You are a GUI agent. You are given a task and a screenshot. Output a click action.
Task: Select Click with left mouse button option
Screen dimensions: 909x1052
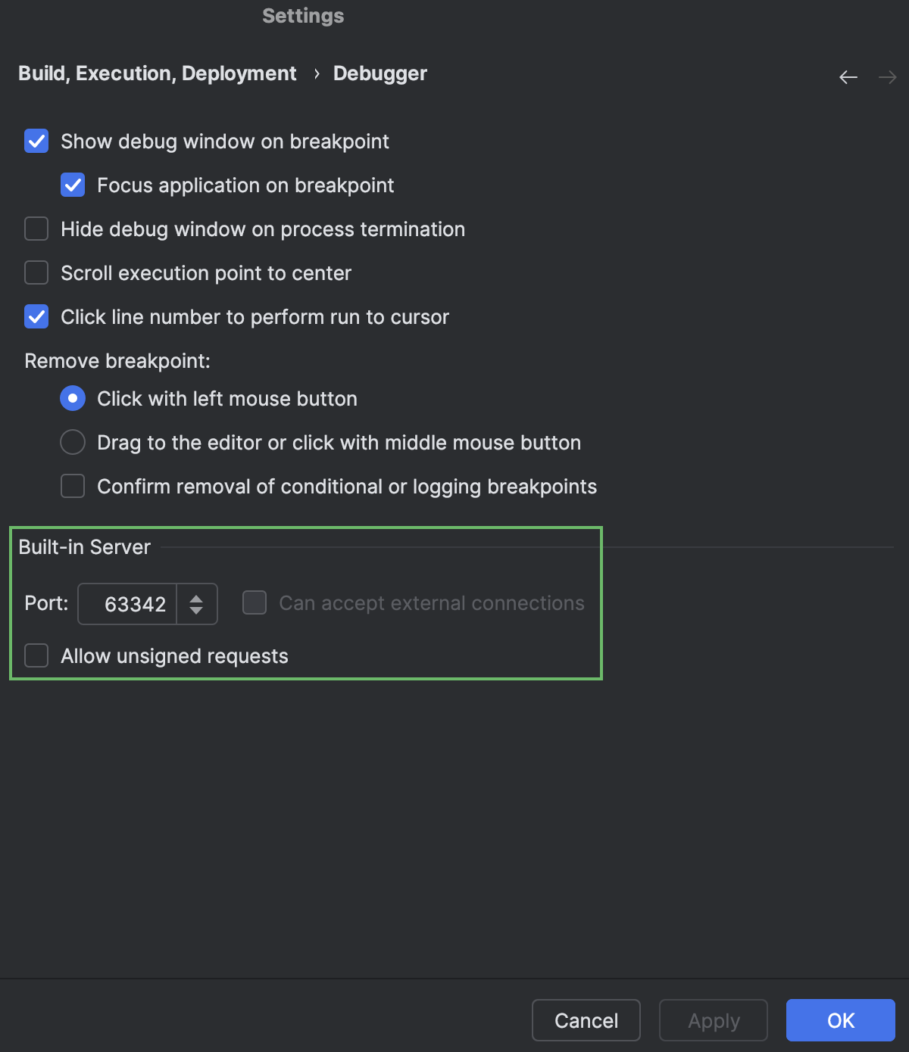tap(72, 398)
